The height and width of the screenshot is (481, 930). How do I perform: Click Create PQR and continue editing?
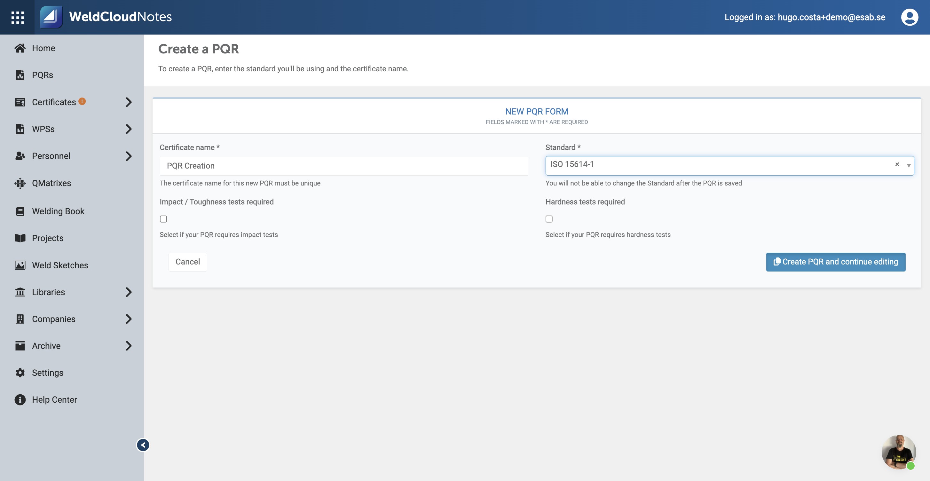pyautogui.click(x=836, y=262)
